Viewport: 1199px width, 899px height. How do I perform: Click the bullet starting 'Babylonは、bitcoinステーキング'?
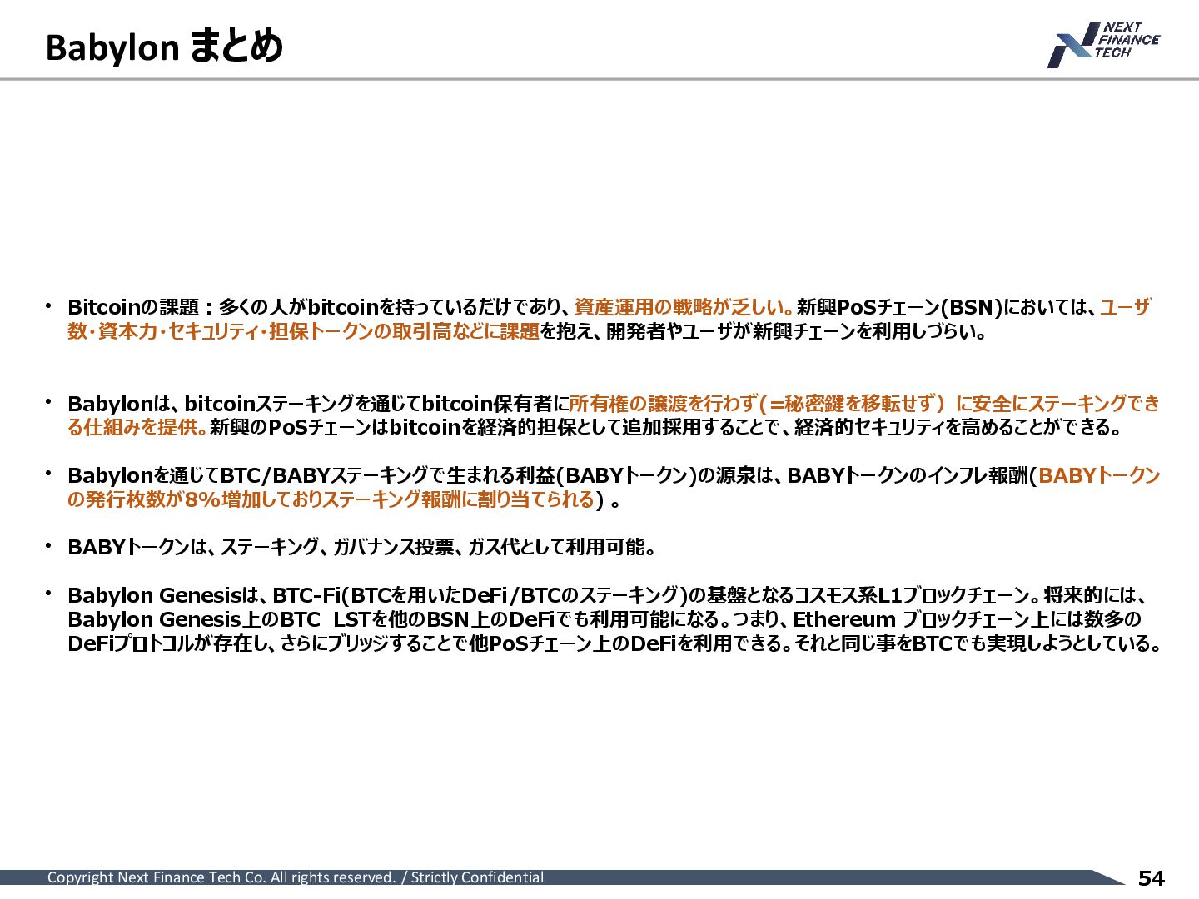[614, 415]
